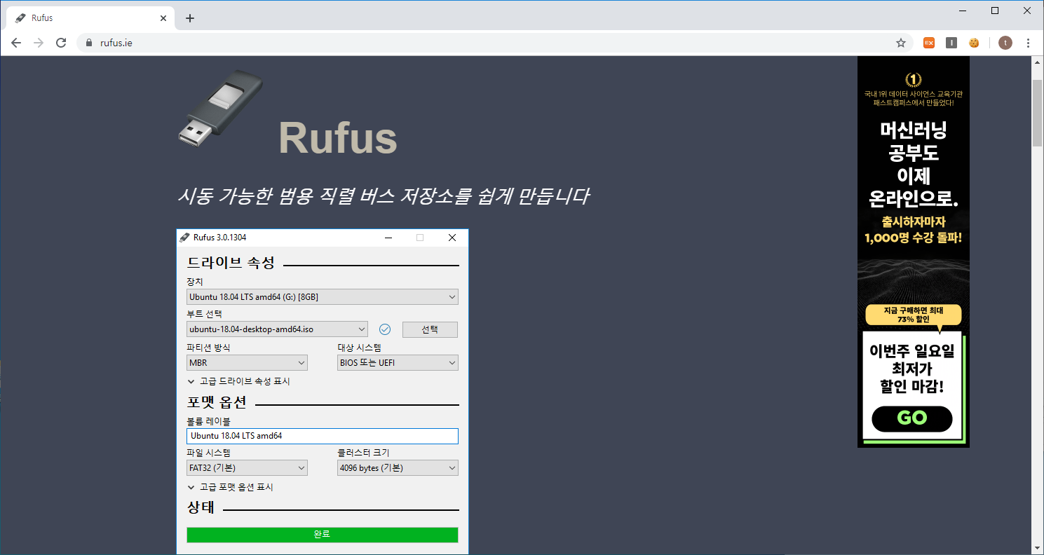1044x555 pixels.
Task: Bookmark this page with the star icon
Action: [x=901, y=43]
